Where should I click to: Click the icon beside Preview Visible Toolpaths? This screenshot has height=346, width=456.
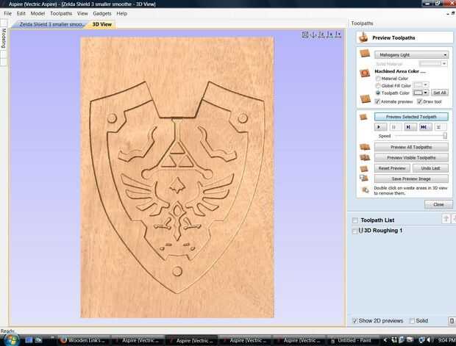click(365, 157)
